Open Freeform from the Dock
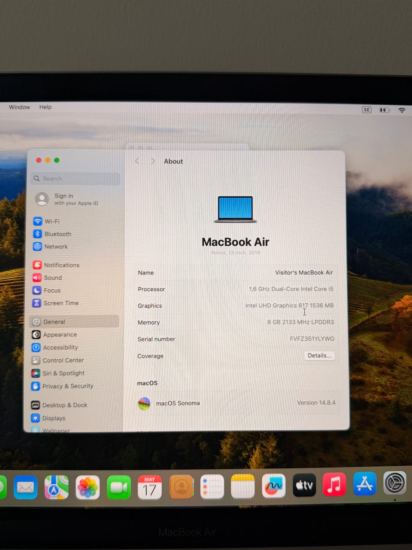The height and width of the screenshot is (550, 412). click(274, 486)
